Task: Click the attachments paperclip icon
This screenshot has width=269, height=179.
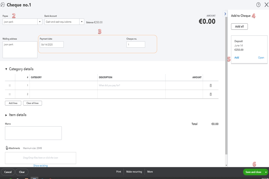Action: [x=7, y=148]
